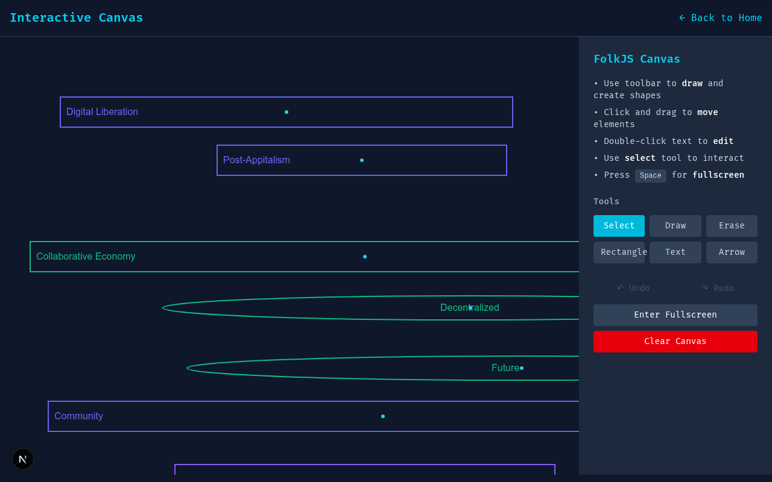This screenshot has height=482, width=772.
Task: Clear the canvas with red button
Action: [x=675, y=342]
